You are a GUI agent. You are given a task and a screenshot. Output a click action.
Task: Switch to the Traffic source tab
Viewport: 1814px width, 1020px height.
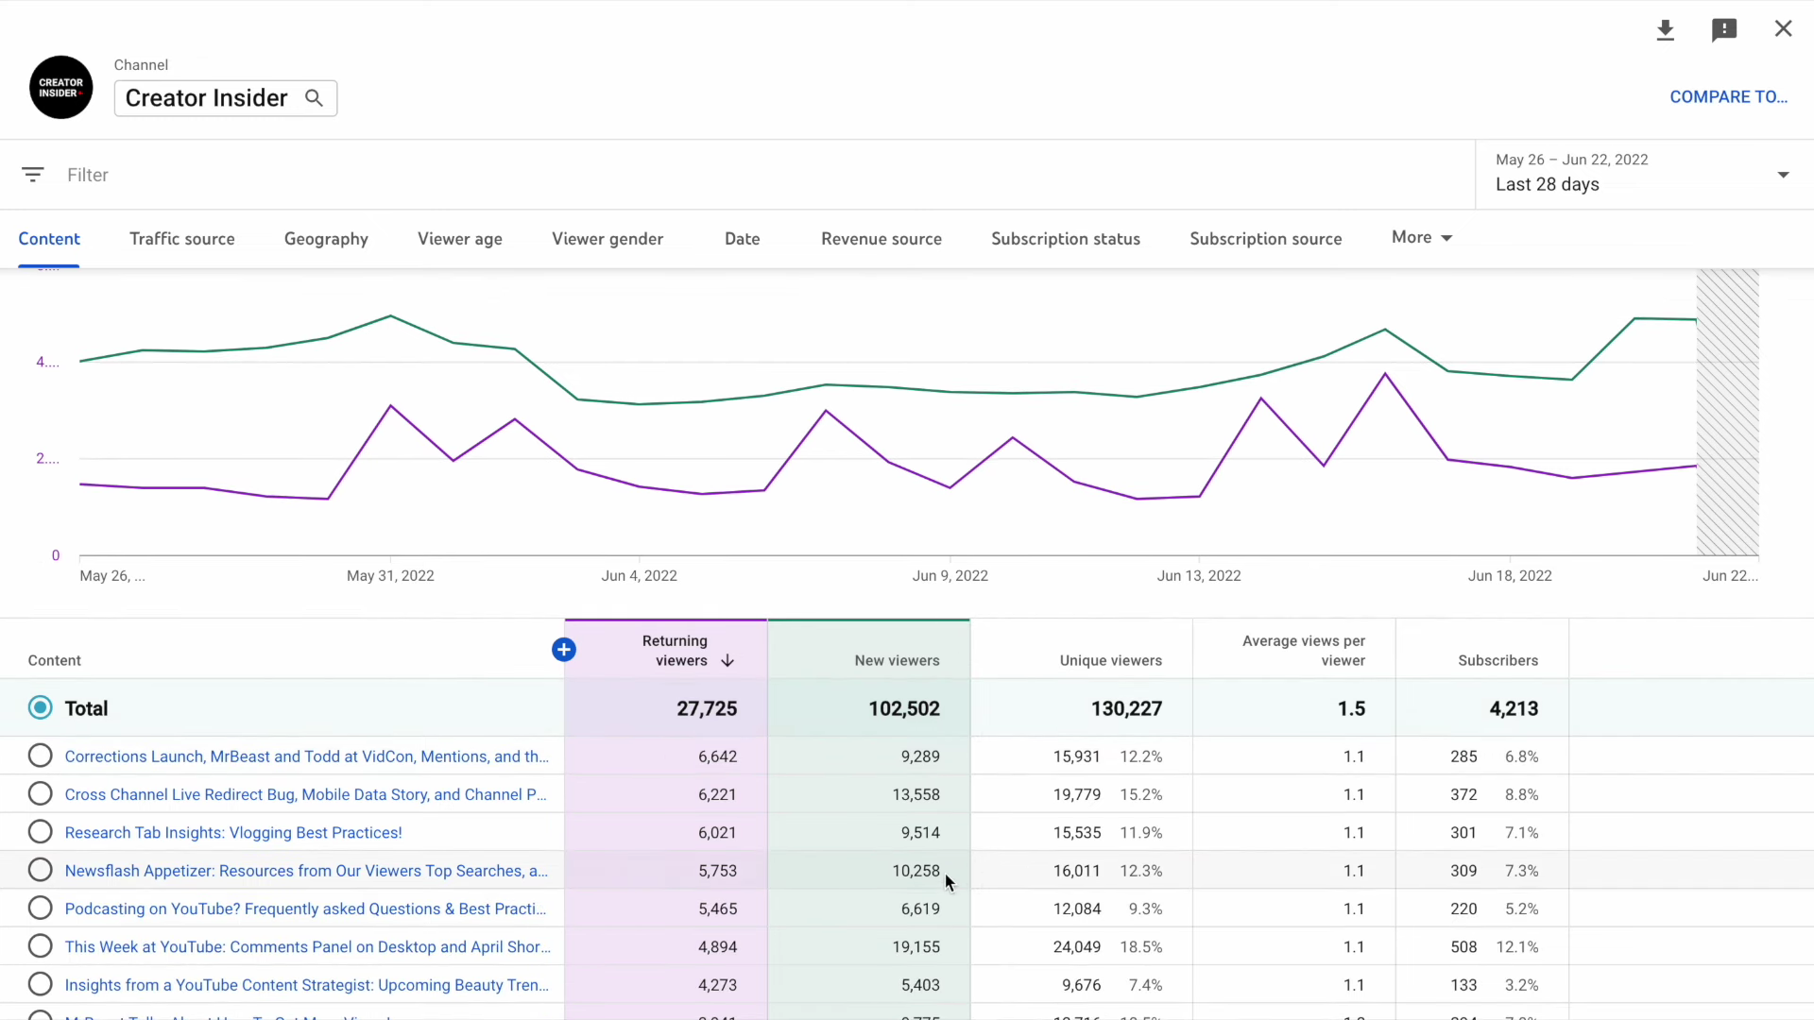[182, 239]
